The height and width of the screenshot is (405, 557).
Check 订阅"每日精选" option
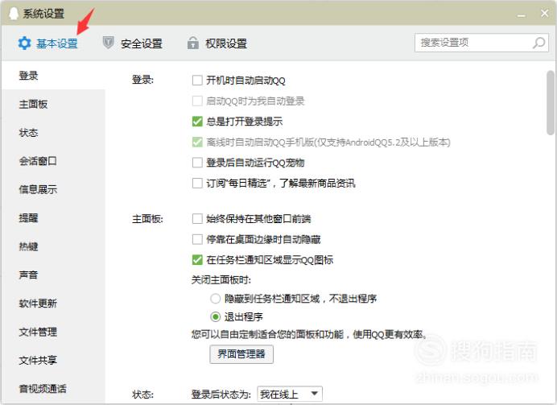point(197,184)
